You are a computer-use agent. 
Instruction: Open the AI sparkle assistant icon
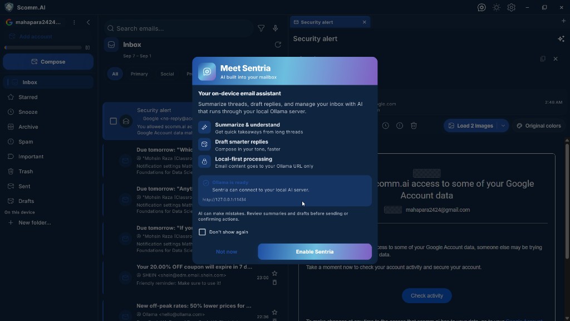point(561,38)
